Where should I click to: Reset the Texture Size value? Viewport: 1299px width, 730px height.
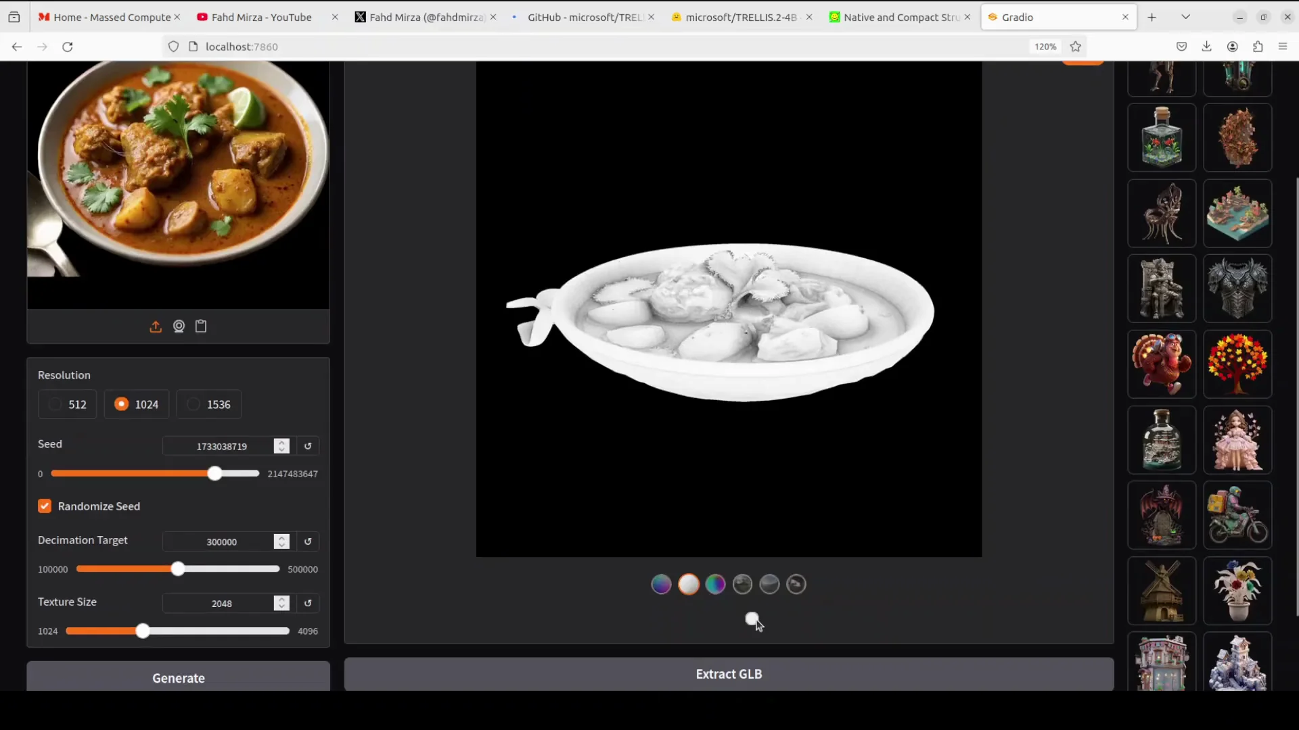click(308, 603)
